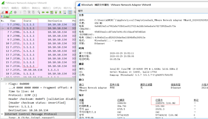Open the 文件(F) menu
The height and width of the screenshot is (119, 208).
(5, 8)
